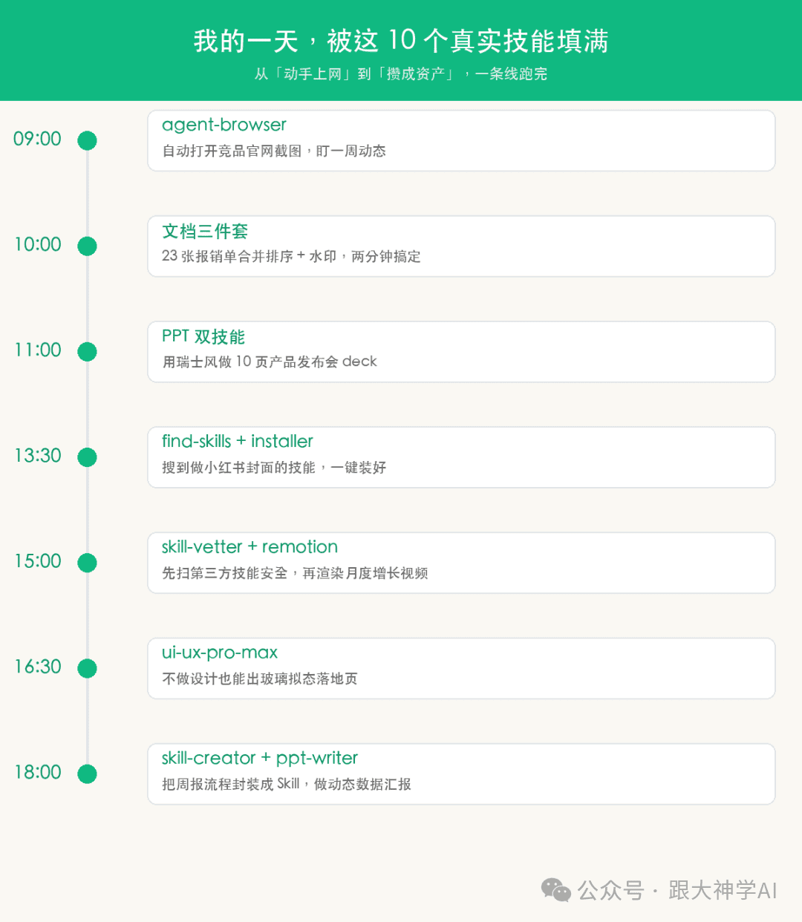
Task: Click the 11:00 timeline dot
Action: pyautogui.click(x=88, y=351)
